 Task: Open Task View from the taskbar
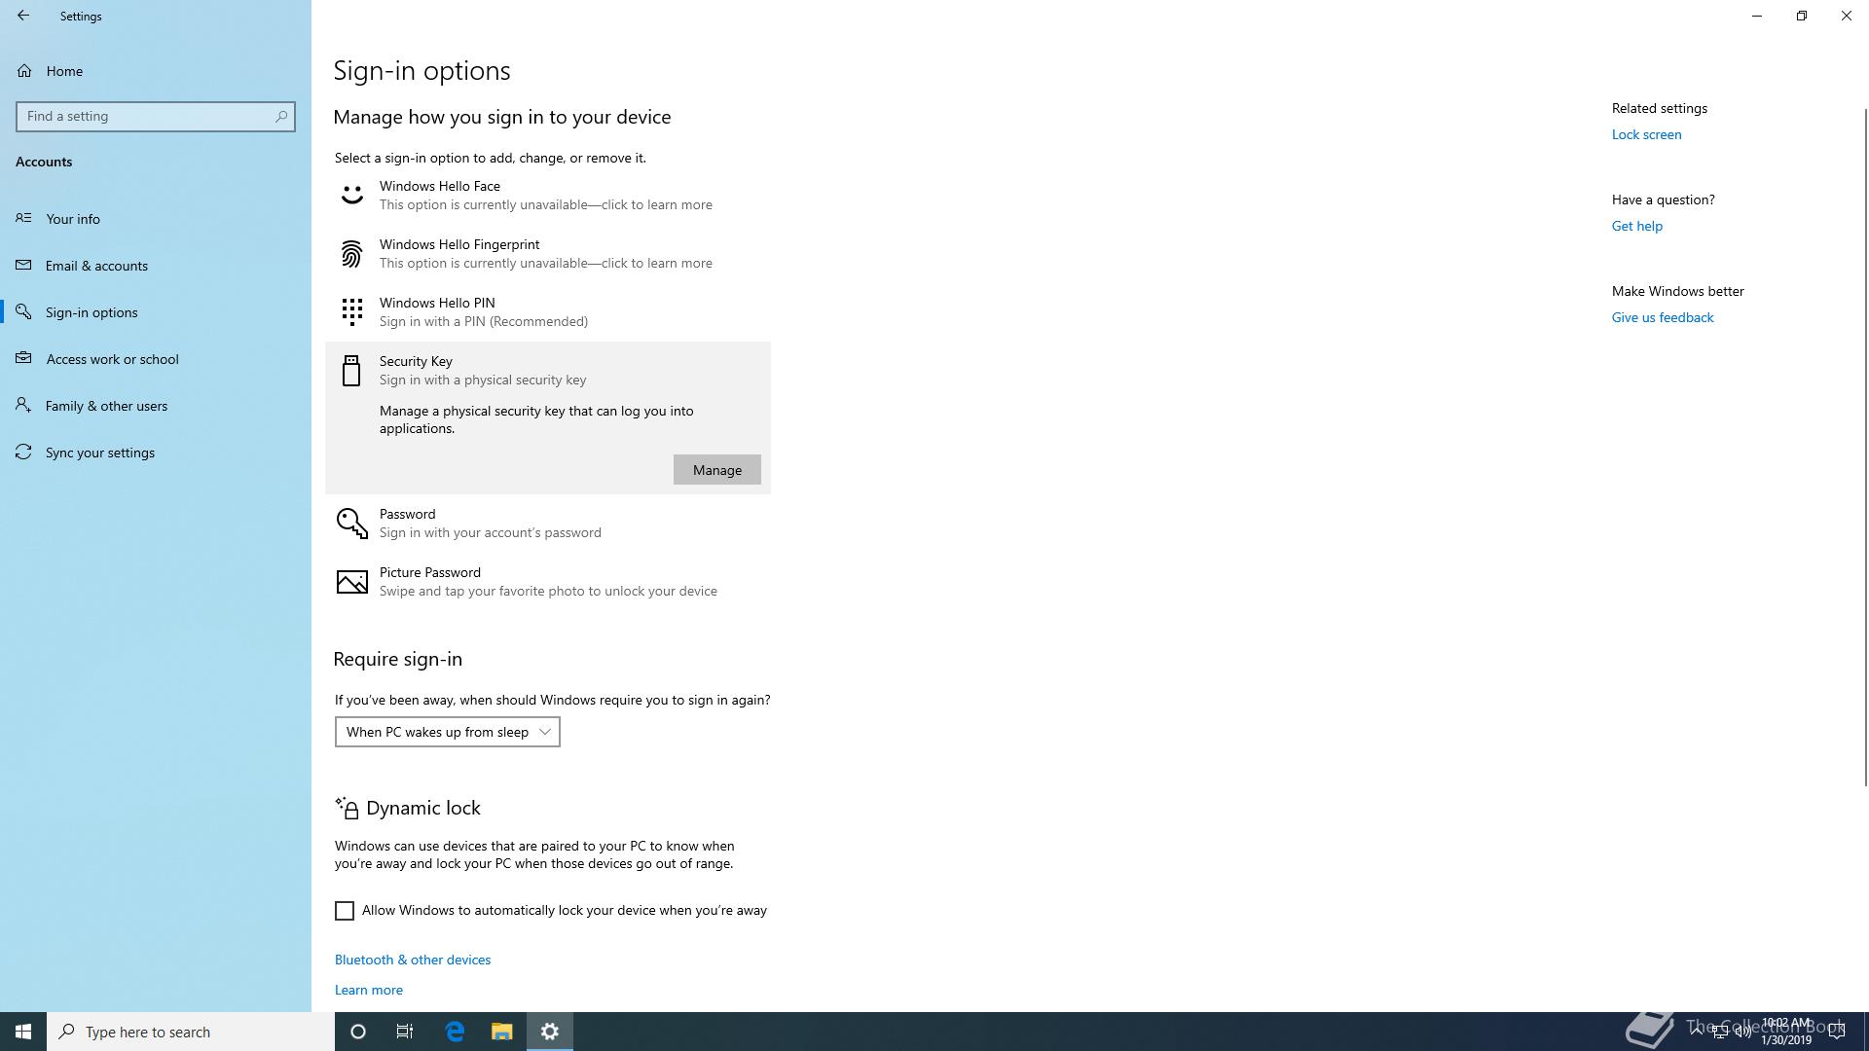click(405, 1032)
